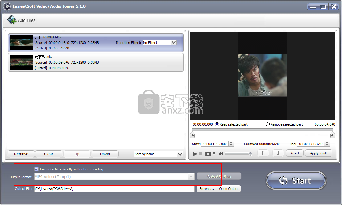Select Remove selected part option
This screenshot has width=342, height=205.
tap(284, 124)
